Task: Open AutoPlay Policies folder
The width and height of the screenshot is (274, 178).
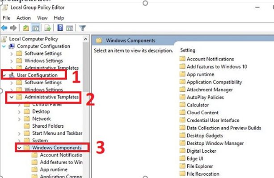Action: click(x=205, y=97)
